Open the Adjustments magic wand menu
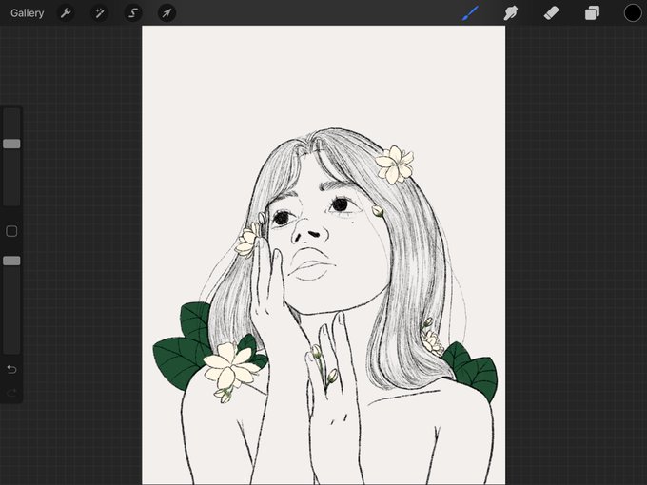Image resolution: width=647 pixels, height=485 pixels. click(100, 13)
